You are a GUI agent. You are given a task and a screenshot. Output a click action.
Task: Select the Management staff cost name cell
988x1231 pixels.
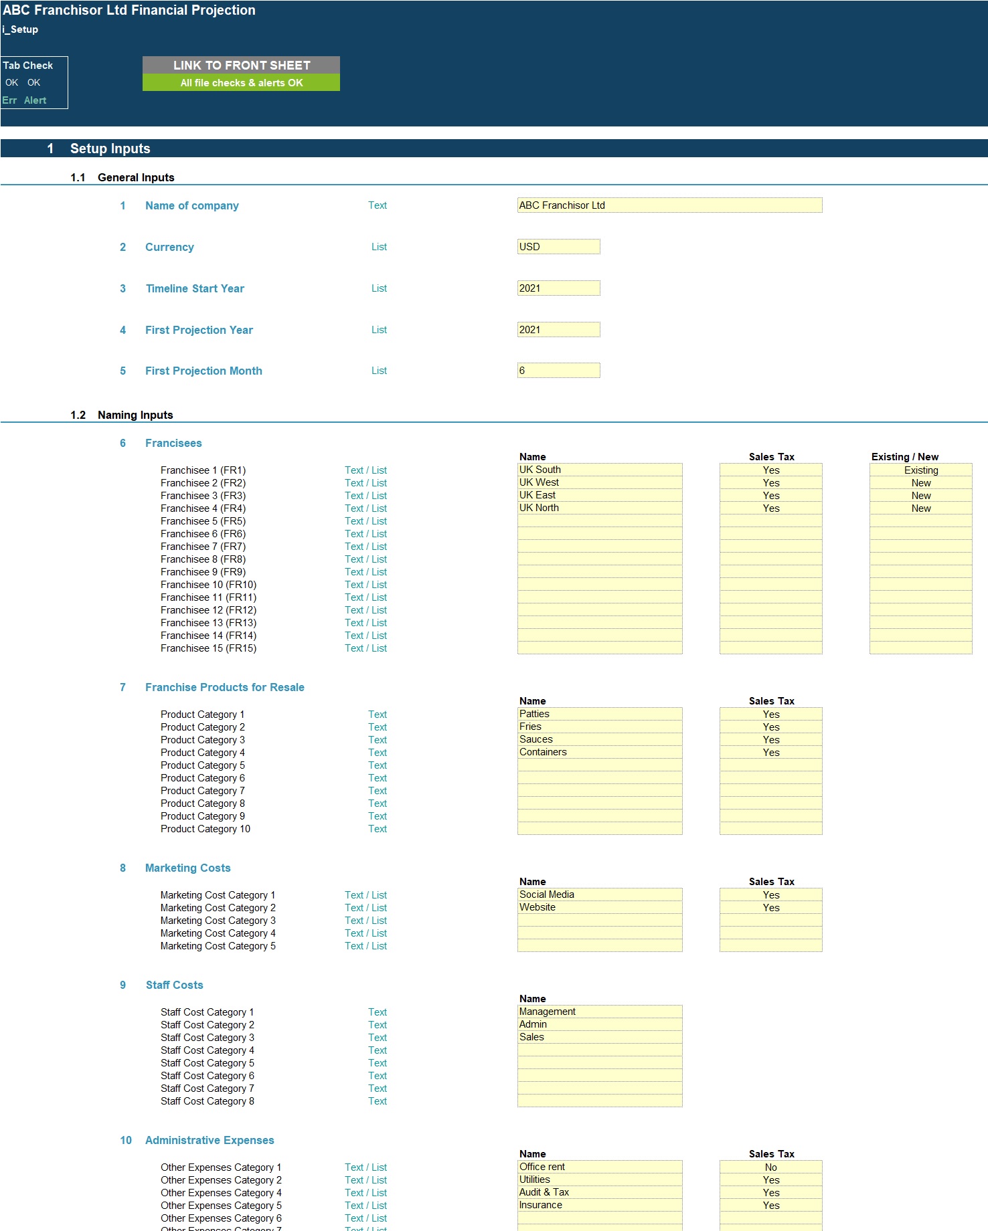click(600, 1012)
